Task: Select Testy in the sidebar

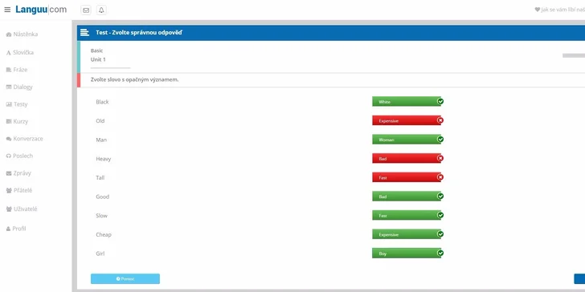Action: (x=17, y=104)
